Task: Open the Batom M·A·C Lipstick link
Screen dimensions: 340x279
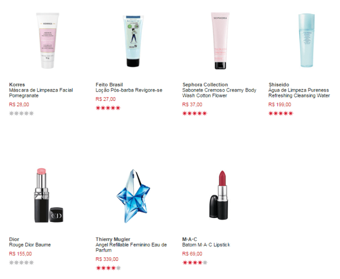Action: point(206,245)
